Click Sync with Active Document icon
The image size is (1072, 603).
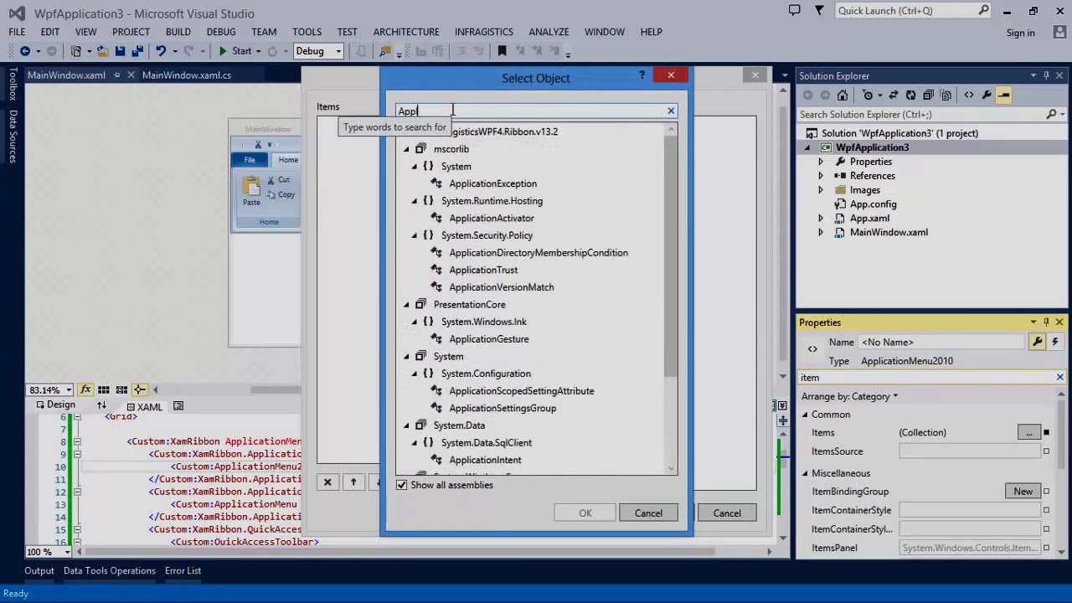pos(893,95)
